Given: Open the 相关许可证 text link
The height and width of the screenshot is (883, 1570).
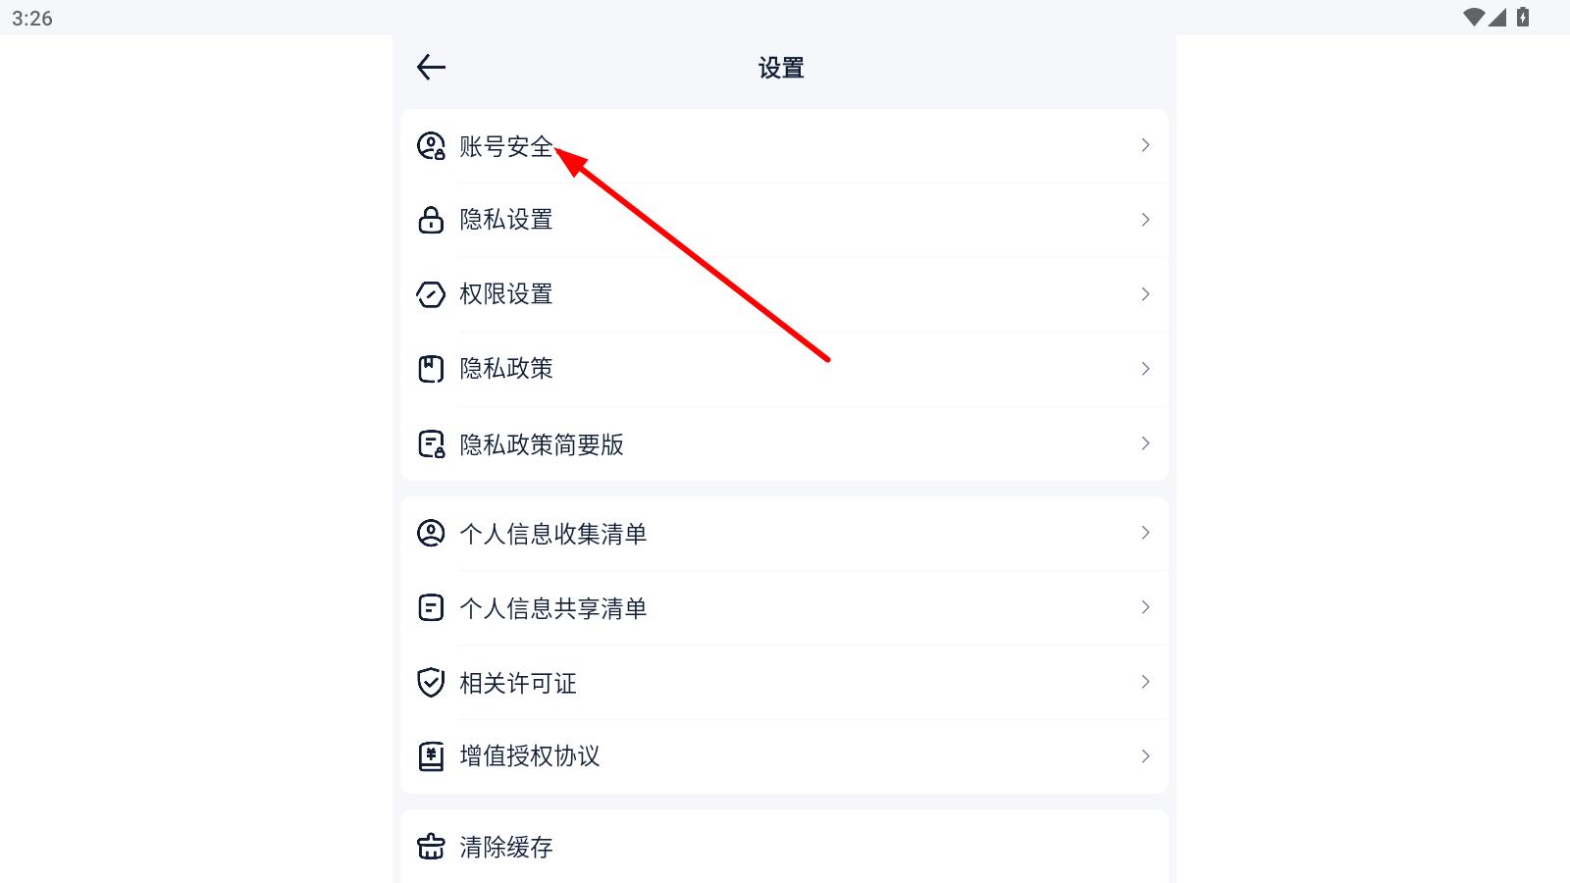Looking at the screenshot, I should click(x=518, y=683).
